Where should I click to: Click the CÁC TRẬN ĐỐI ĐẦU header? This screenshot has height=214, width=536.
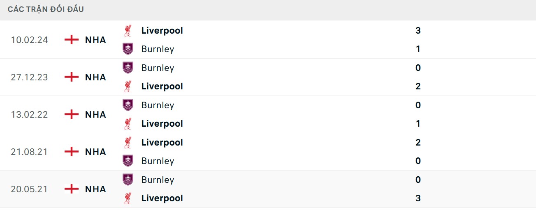tap(46, 9)
